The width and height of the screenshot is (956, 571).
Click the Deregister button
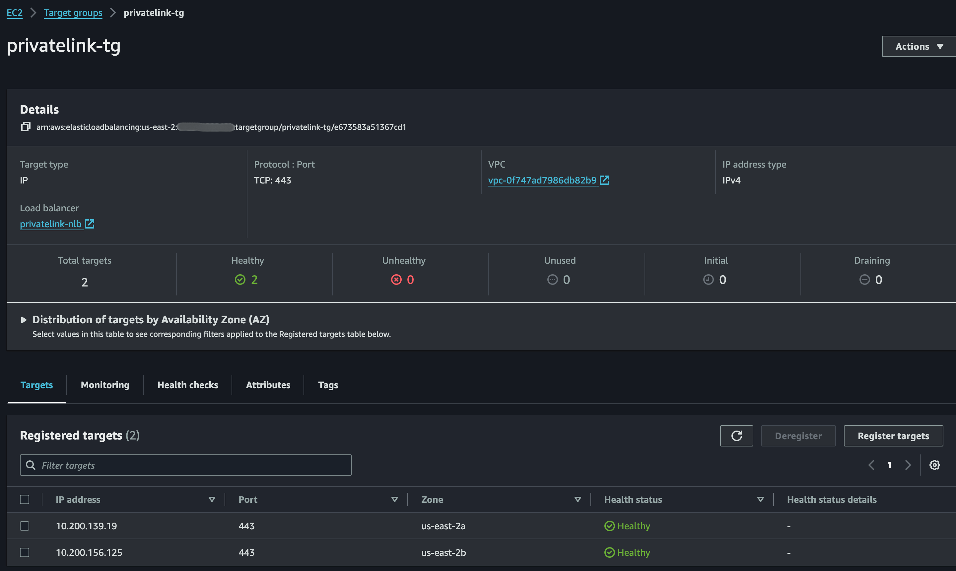798,436
